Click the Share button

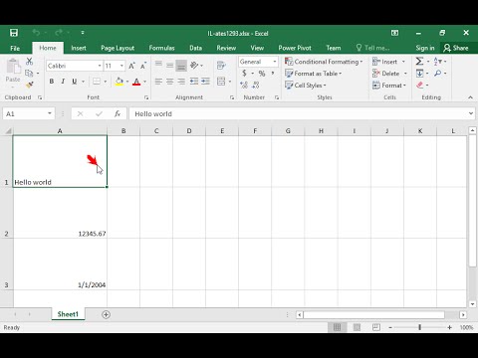[x=456, y=48]
